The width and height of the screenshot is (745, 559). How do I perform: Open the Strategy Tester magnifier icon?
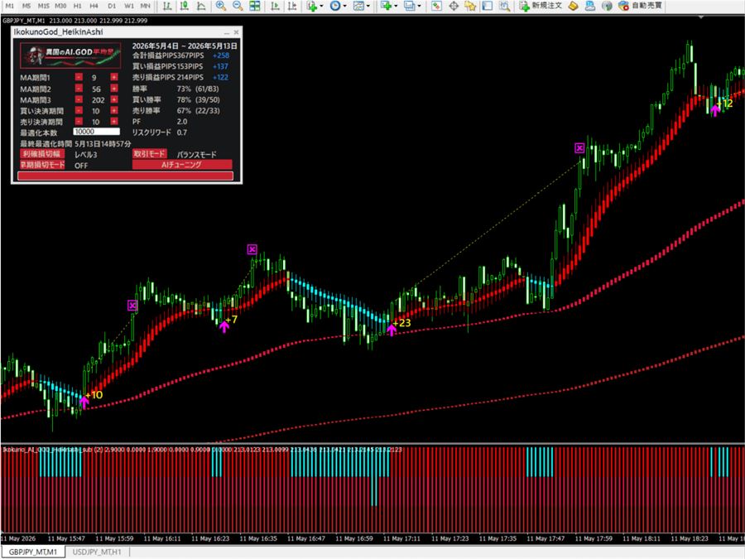click(x=504, y=6)
